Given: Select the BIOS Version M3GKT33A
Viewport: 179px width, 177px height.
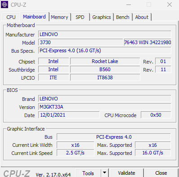Looking at the screenshot, I should click(x=105, y=107).
